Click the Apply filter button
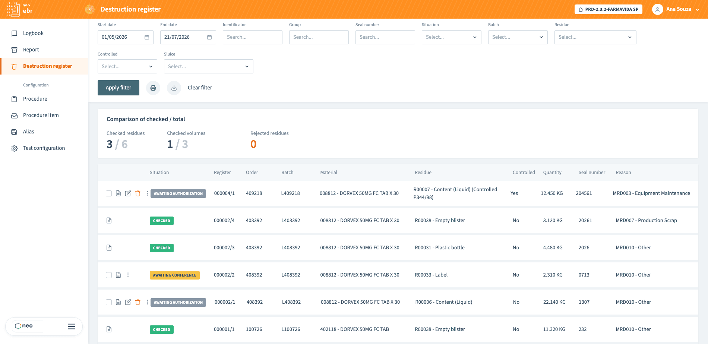The height and width of the screenshot is (344, 708). click(118, 88)
